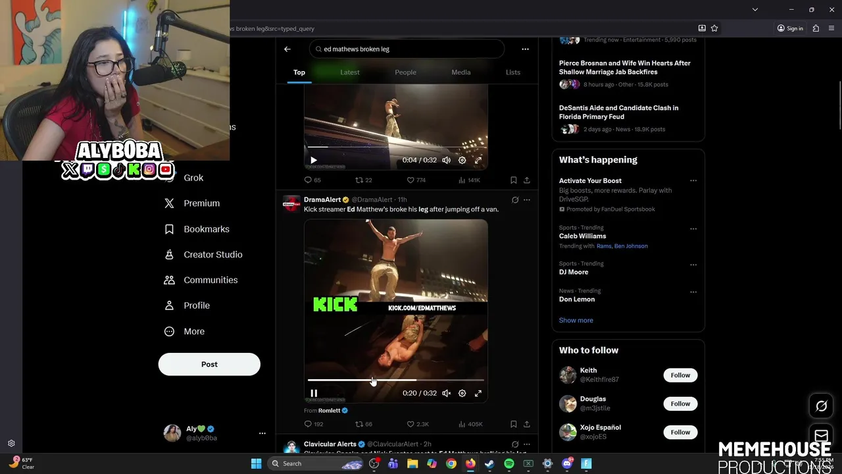Click Show more under What's happening
Viewport: 842px width, 474px height.
[576, 321]
